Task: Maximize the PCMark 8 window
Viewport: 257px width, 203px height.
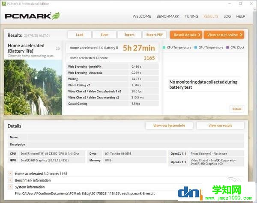Action: pos(240,3)
